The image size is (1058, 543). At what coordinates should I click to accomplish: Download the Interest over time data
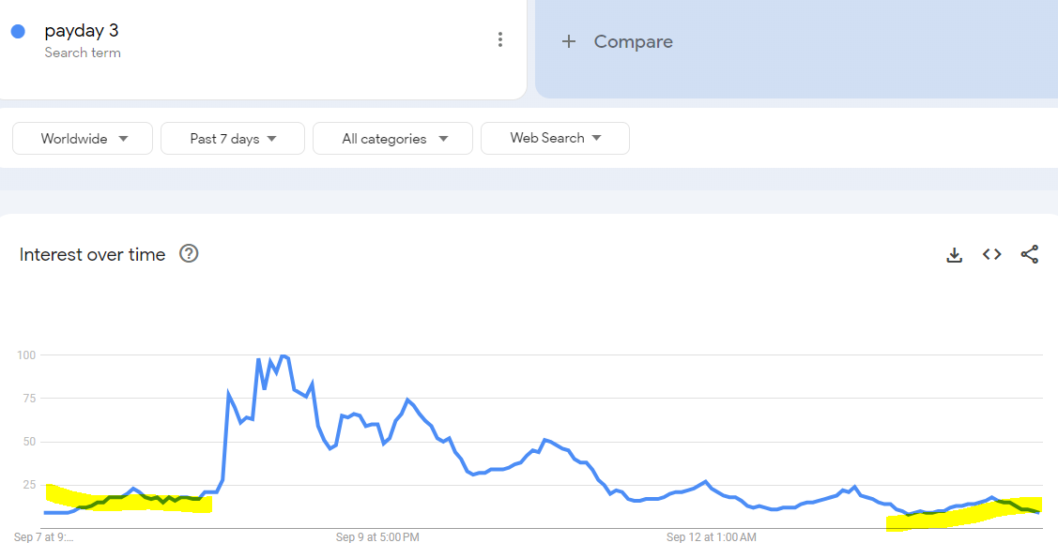954,255
